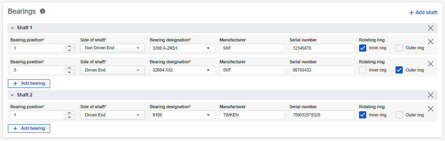Click serial number field 98765432
445x141 pixels.
(x=322, y=70)
